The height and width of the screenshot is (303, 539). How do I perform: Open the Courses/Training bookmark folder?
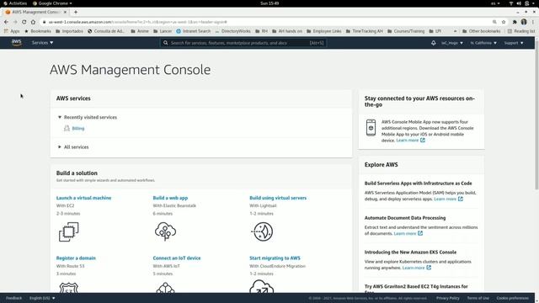click(406, 31)
